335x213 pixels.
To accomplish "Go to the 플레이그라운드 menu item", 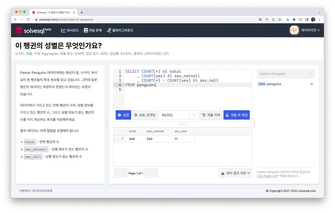I will click(120, 30).
